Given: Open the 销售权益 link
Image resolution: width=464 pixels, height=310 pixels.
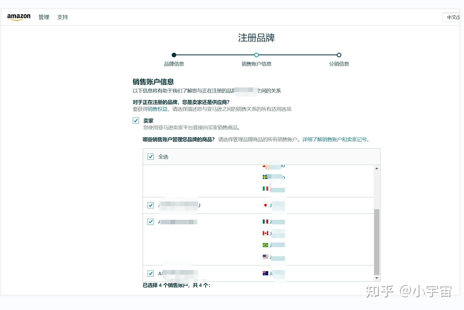Looking at the screenshot, I should (x=157, y=109).
